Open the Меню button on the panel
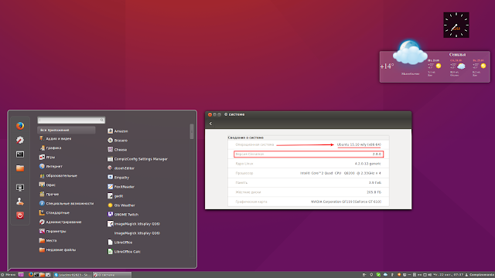This screenshot has height=278, width=495. [x=8, y=275]
